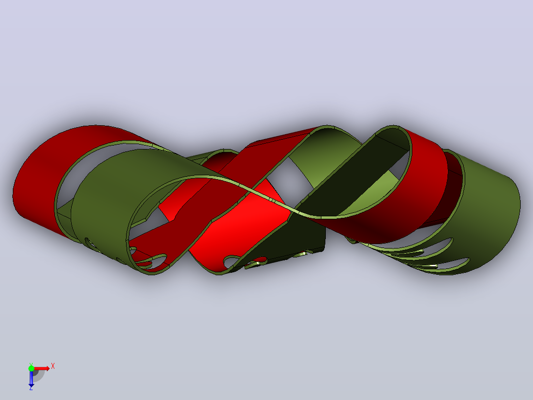Click the blue Z axis arrow of the triad

[31, 379]
